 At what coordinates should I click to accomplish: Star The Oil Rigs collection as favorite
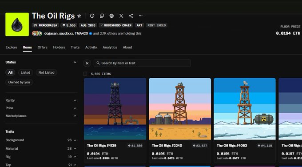point(79,16)
